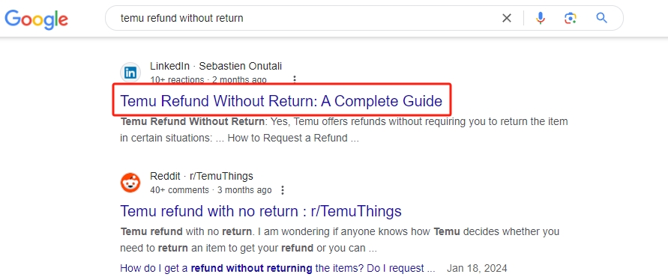Click the LinkedIn result's snippet text
Viewport: 668px width, 277px height.
344,130
